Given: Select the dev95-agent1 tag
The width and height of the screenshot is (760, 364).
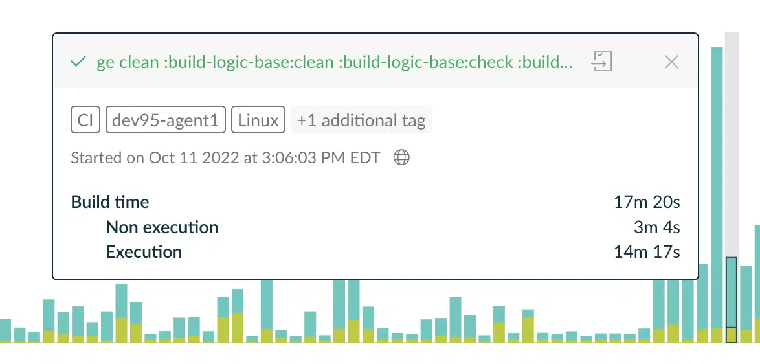Looking at the screenshot, I should pos(165,120).
